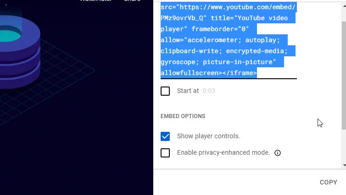Click the youtube.com/embed URL line in code
The height and width of the screenshot is (195, 346).
[228, 7]
